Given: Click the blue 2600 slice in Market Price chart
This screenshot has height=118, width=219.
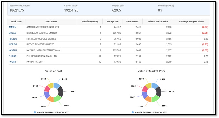Looking at the screenshot, I should point(155,85).
